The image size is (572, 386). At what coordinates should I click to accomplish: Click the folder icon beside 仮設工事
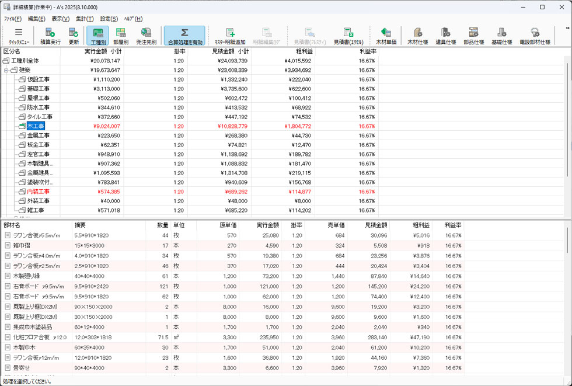click(22, 79)
